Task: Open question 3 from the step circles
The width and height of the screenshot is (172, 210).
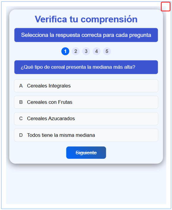Action: (86, 51)
